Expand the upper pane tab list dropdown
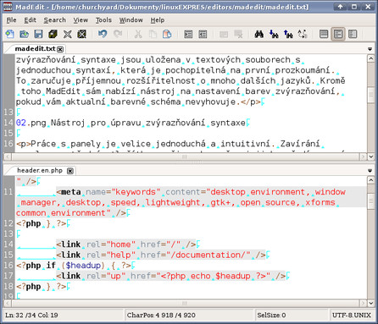The image size is (378, 324). coord(370,49)
